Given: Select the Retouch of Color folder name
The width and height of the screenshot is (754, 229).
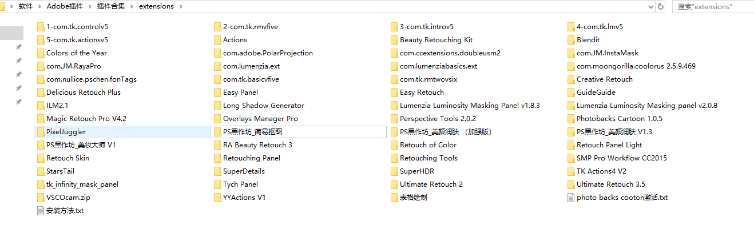Looking at the screenshot, I should [x=428, y=145].
